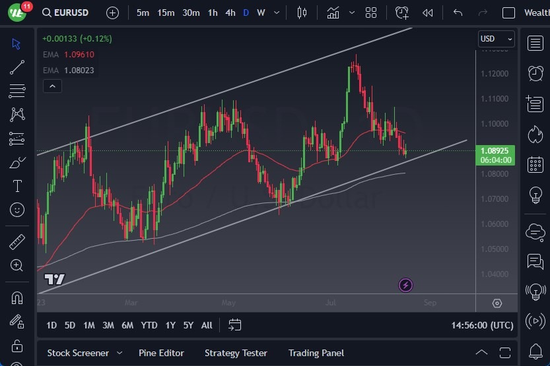Toggle Magnet mode on the drawing toolbar

tap(17, 297)
